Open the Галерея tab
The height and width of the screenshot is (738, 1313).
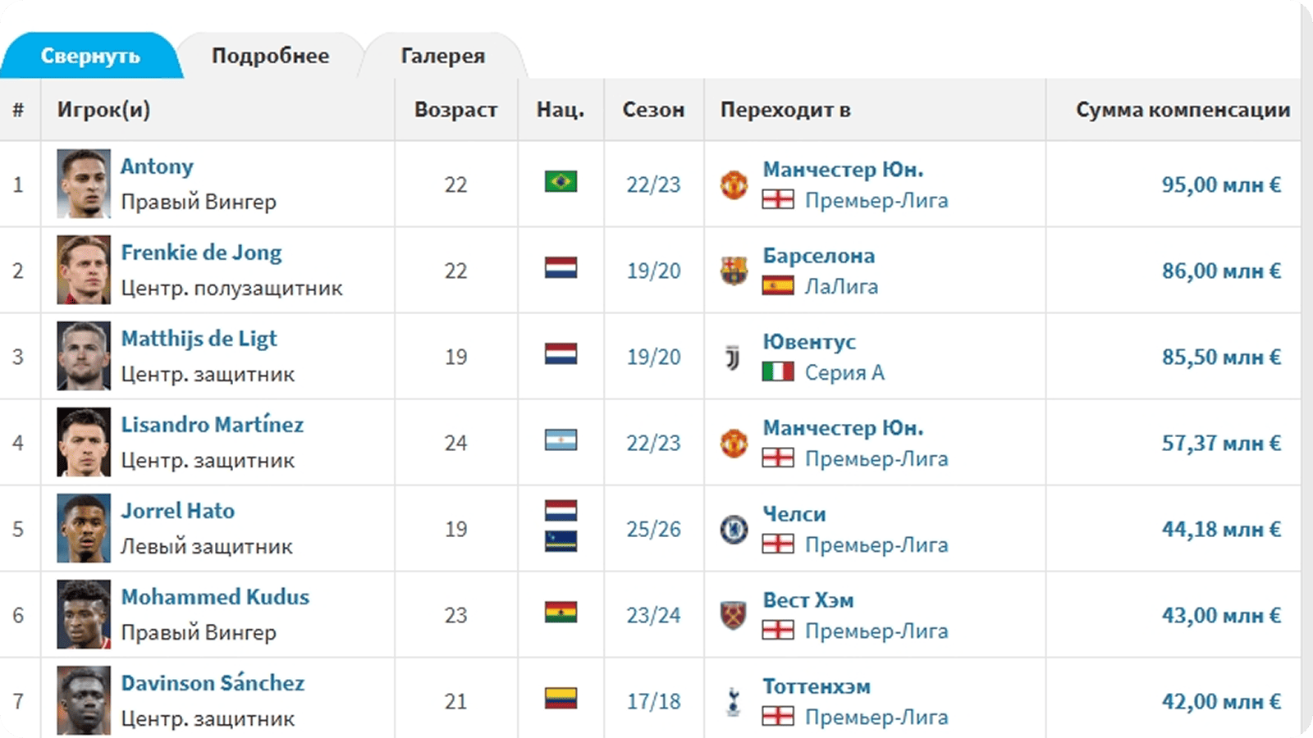442,56
